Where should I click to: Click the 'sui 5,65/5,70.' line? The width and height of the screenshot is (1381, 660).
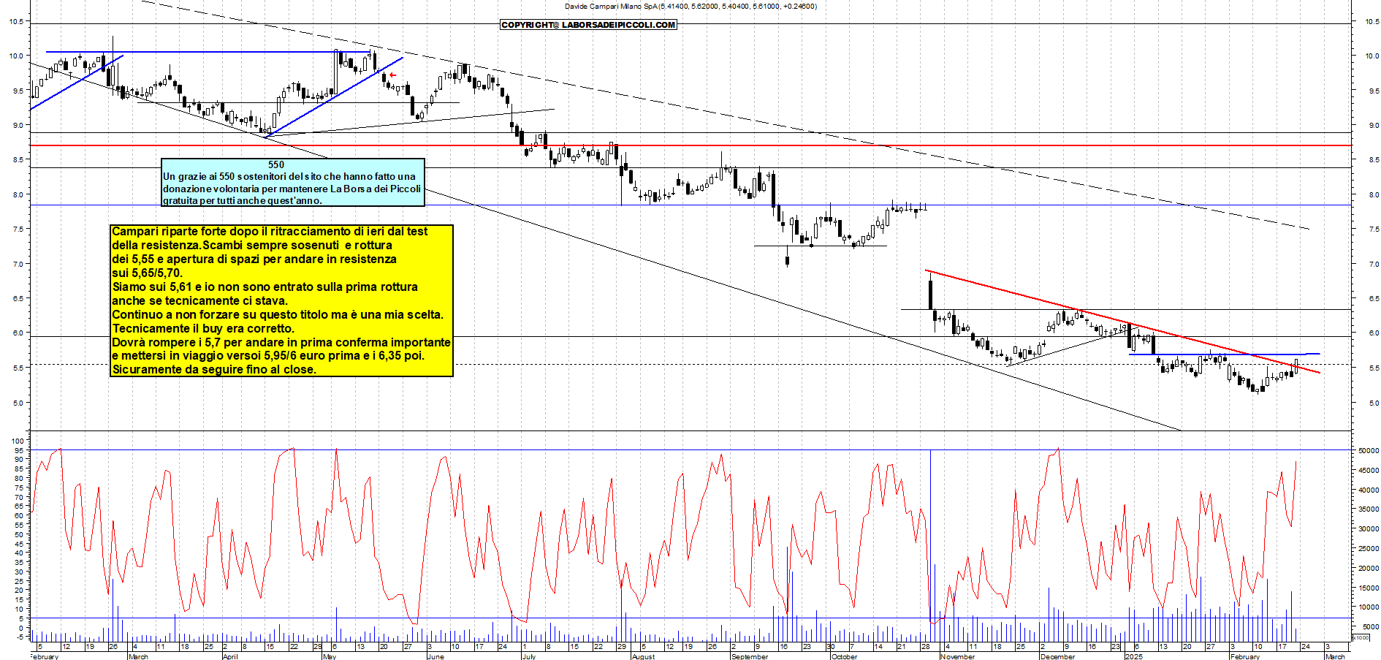(x=147, y=273)
